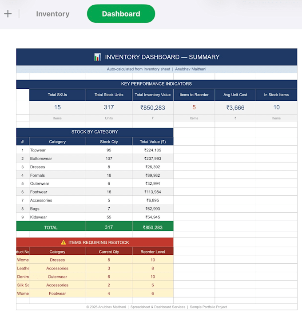This screenshot has width=302, height=317.
Task: Click Dresses total value ₹26,392
Action: [153, 167]
